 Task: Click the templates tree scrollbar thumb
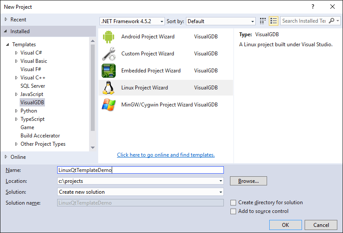coord(93,88)
